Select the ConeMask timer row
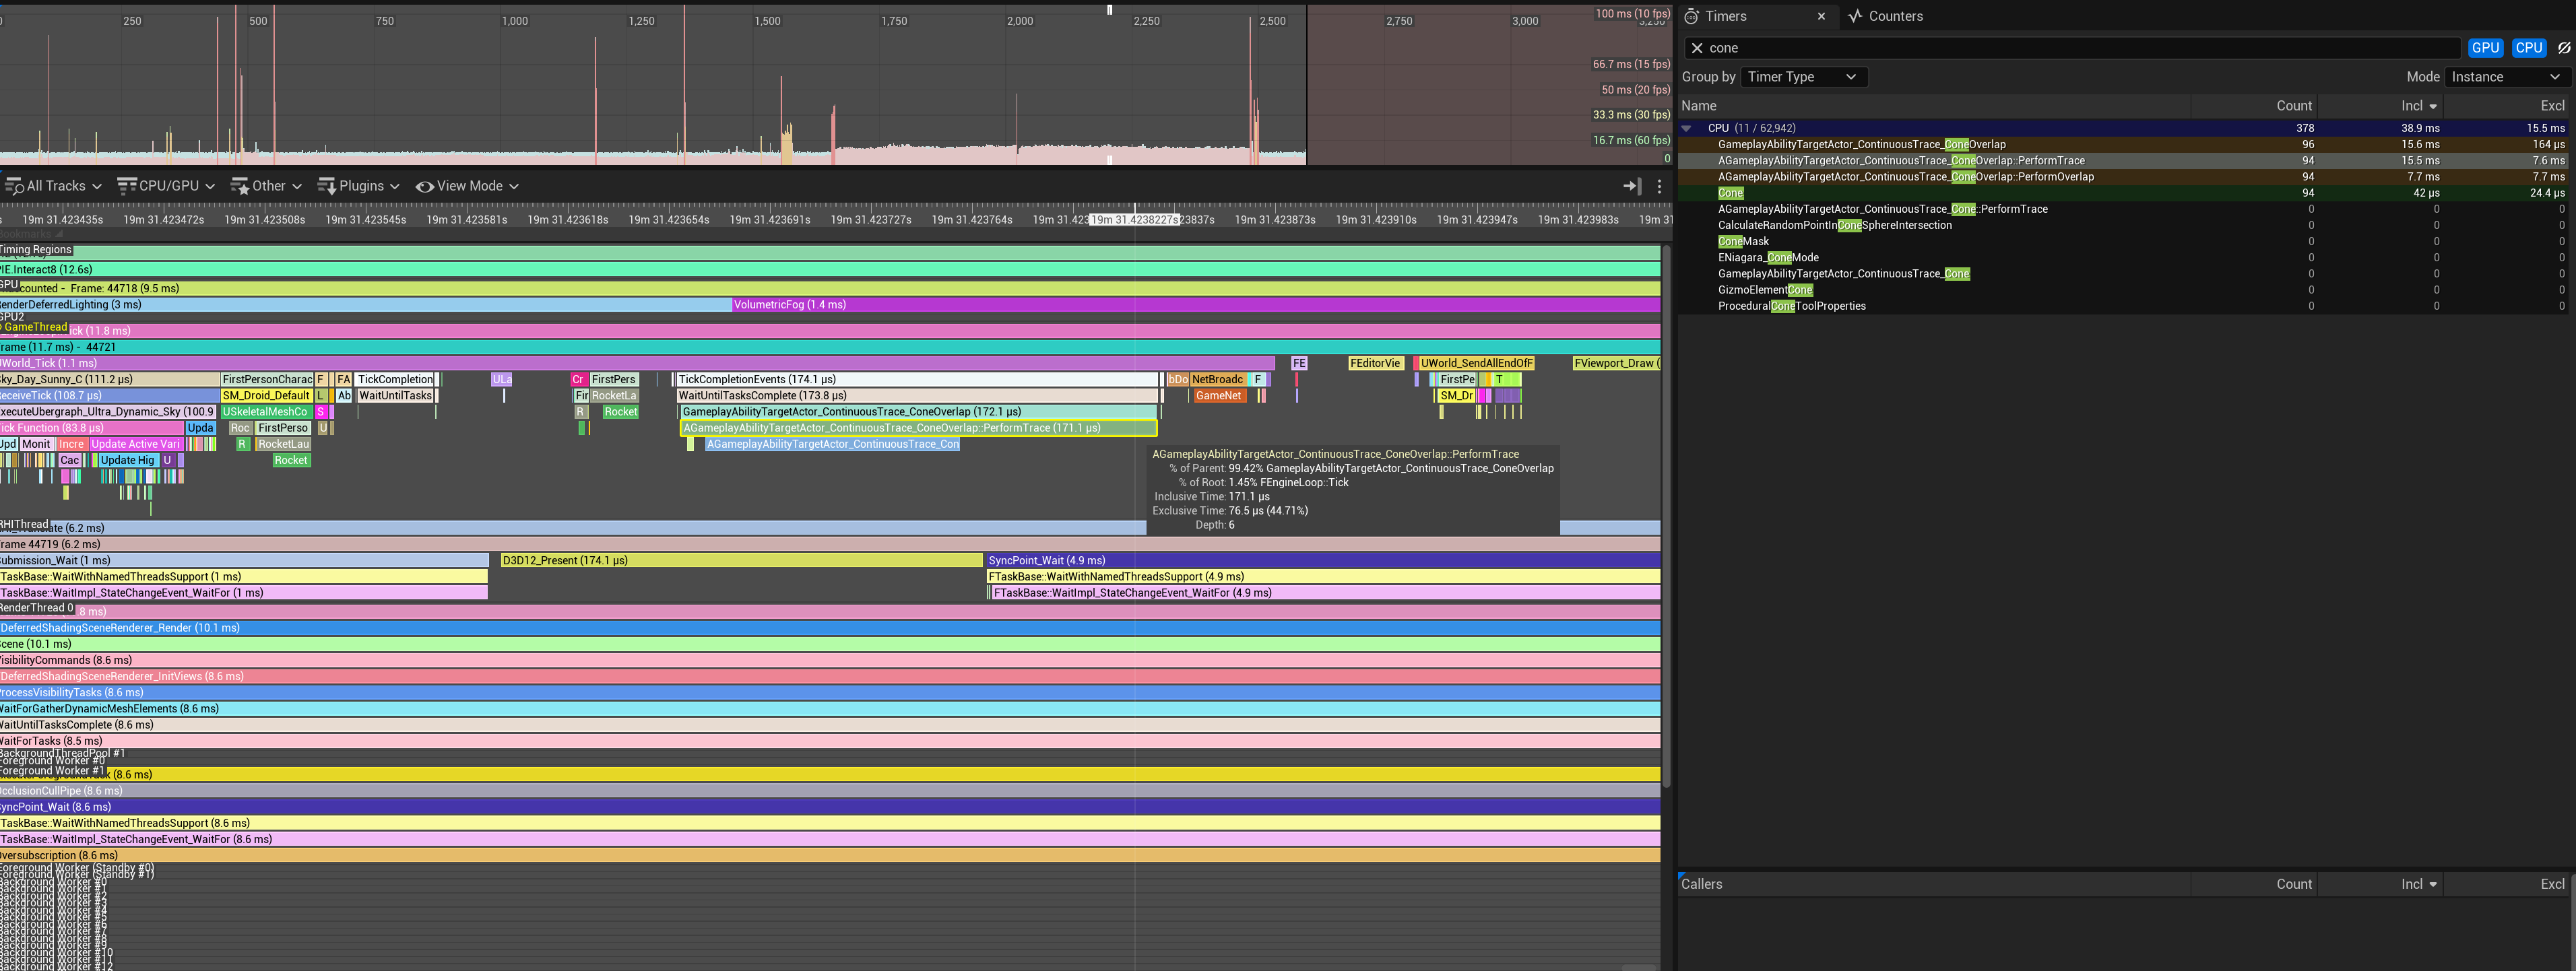 coord(2123,241)
